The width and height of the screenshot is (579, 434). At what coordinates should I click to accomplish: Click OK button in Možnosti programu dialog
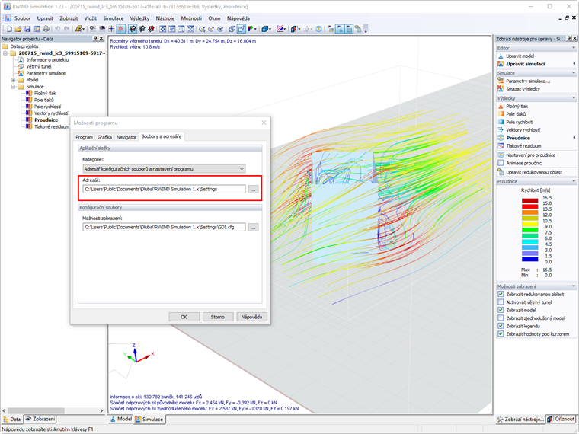[x=184, y=317]
